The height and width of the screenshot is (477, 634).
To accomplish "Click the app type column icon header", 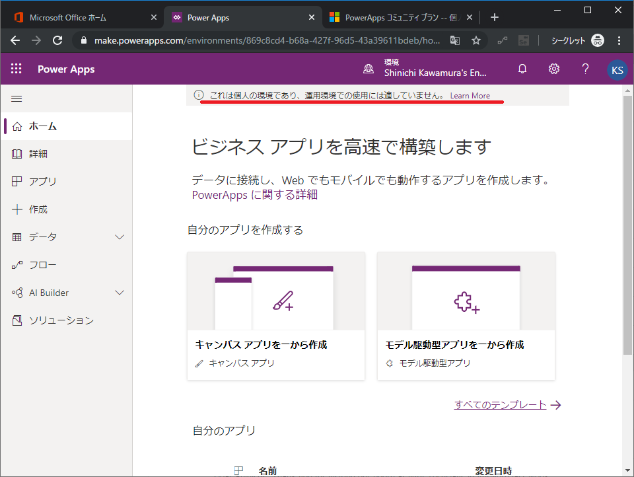I will (x=238, y=470).
